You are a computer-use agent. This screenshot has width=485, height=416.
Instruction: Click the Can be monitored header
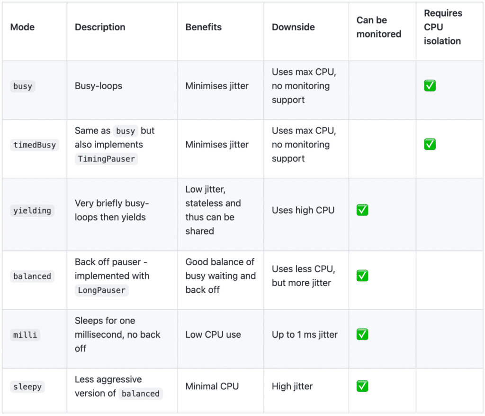pyautogui.click(x=379, y=27)
